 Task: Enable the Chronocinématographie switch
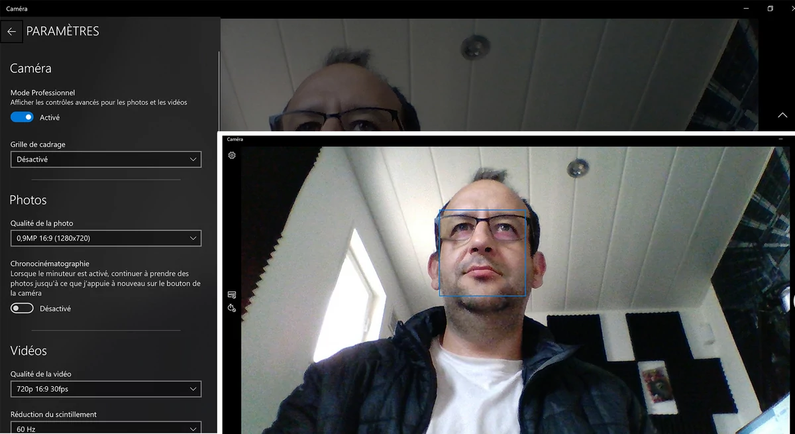(22, 308)
